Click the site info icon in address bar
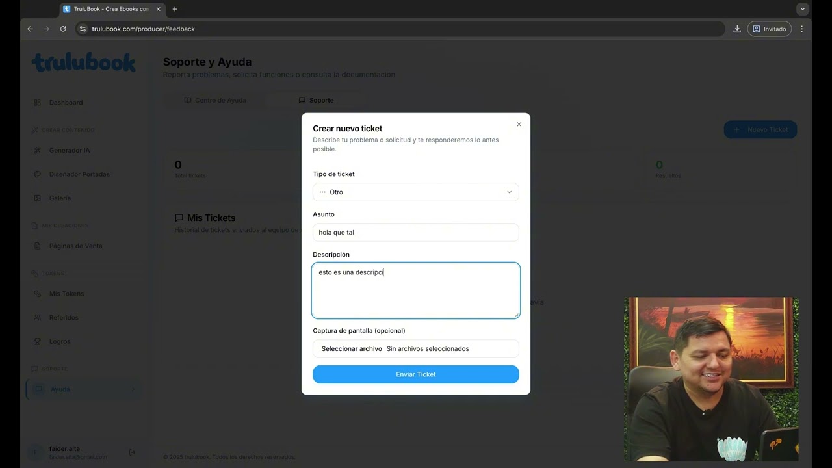832x468 pixels. click(82, 29)
